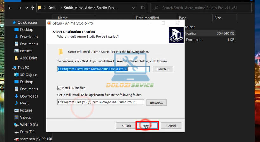Sort files by Name column
Viewport: 260px width, 142px height.
(x=63, y=18)
